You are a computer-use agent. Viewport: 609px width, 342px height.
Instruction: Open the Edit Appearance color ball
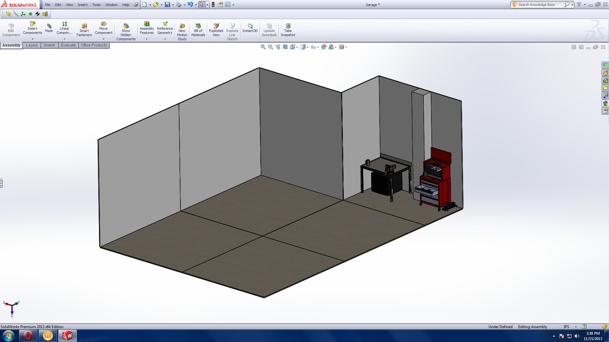tap(324, 47)
